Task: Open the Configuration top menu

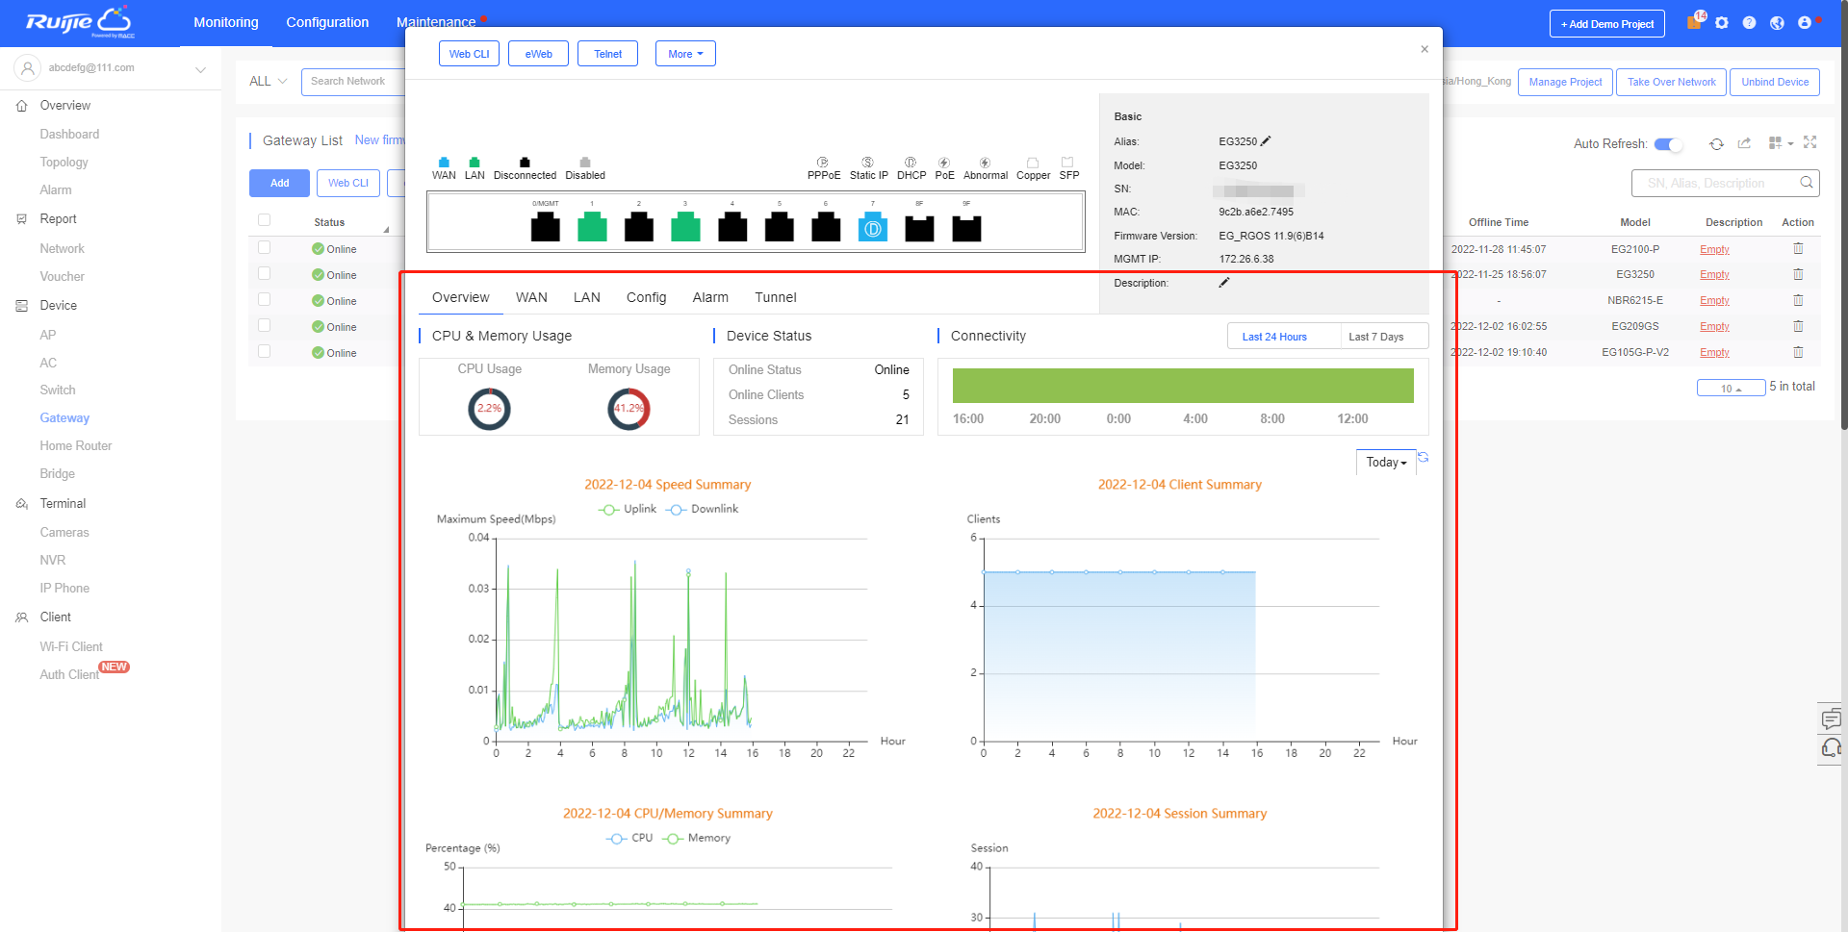Action: click(x=327, y=22)
